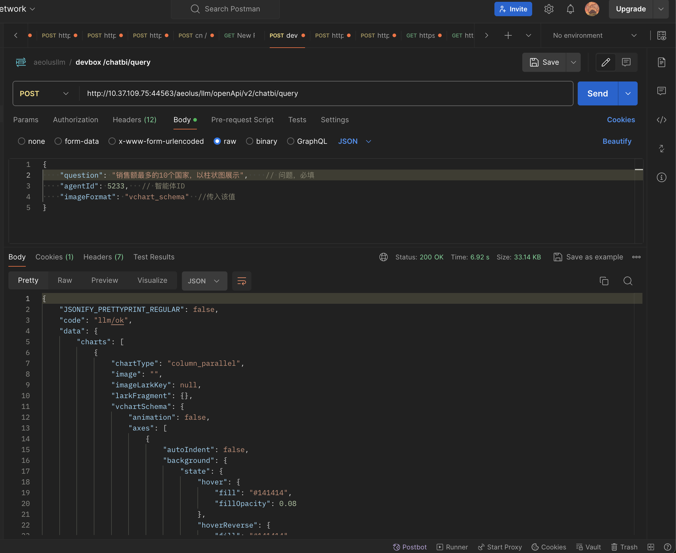Select the form-data radio button
The image size is (676, 553).
pos(58,141)
